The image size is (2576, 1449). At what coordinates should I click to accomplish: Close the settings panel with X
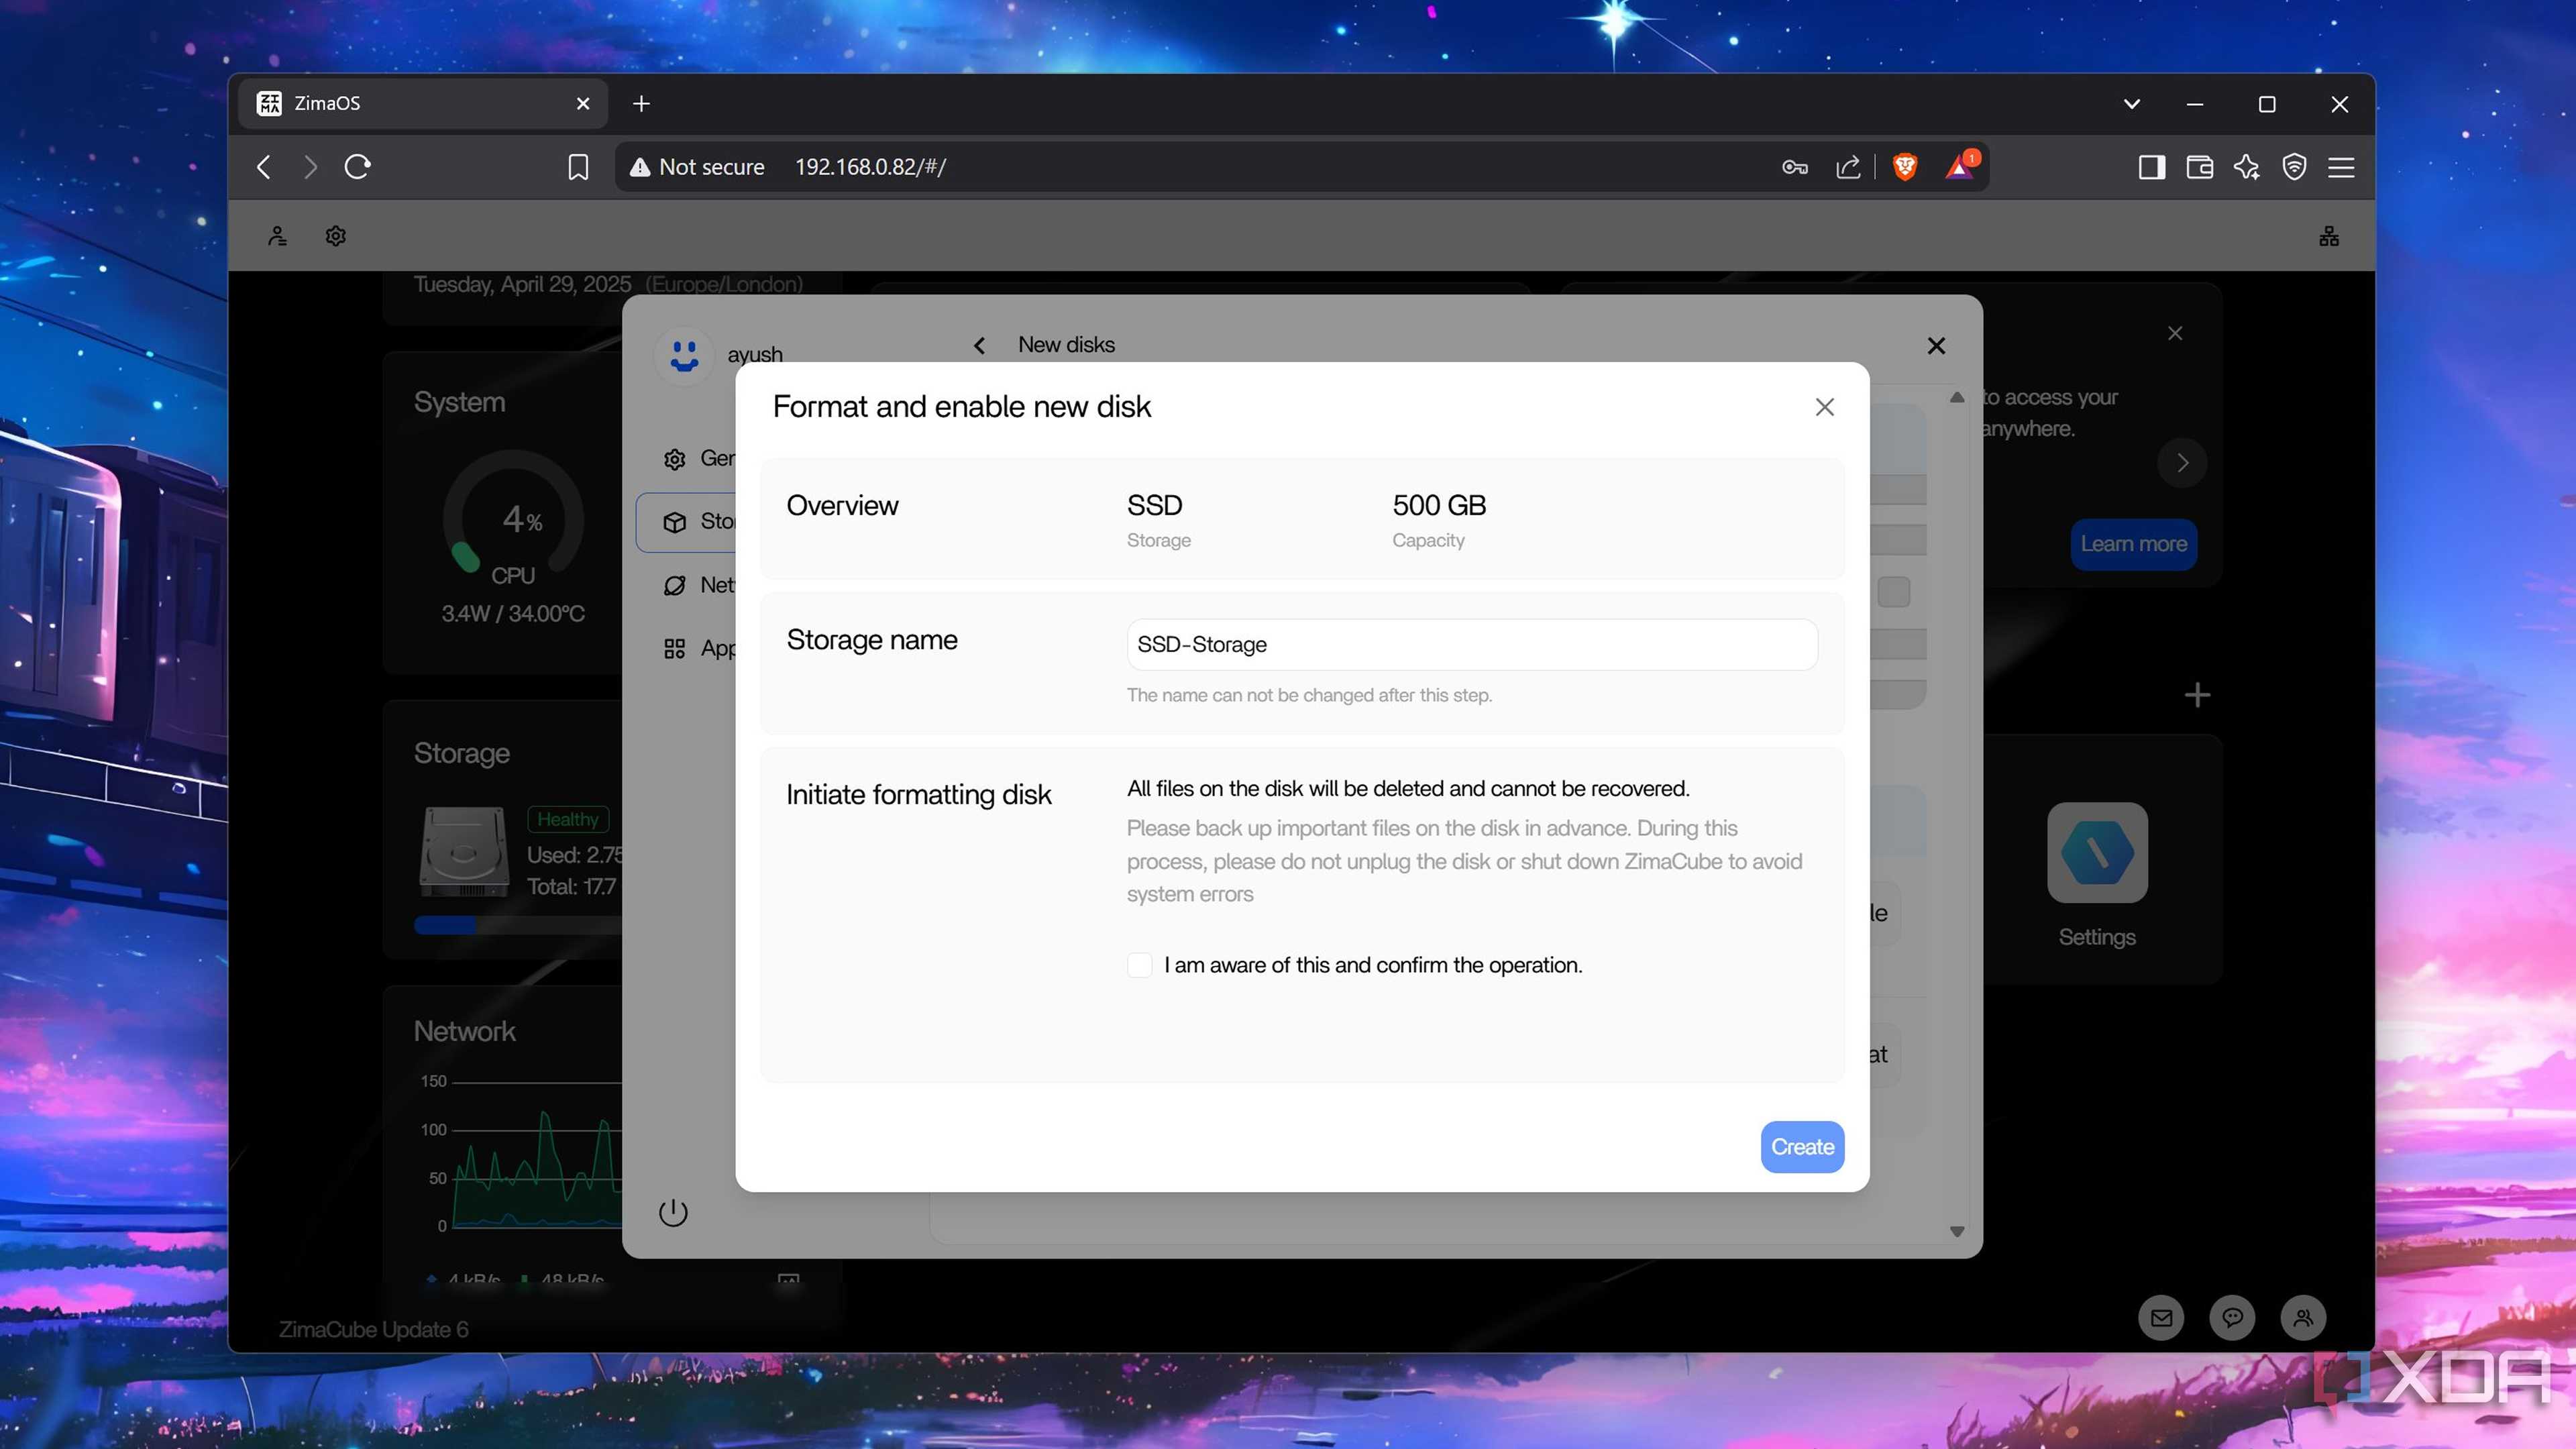pos(1936,346)
